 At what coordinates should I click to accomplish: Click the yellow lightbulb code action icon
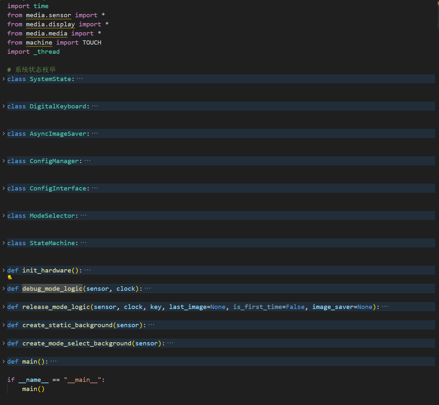(x=10, y=277)
